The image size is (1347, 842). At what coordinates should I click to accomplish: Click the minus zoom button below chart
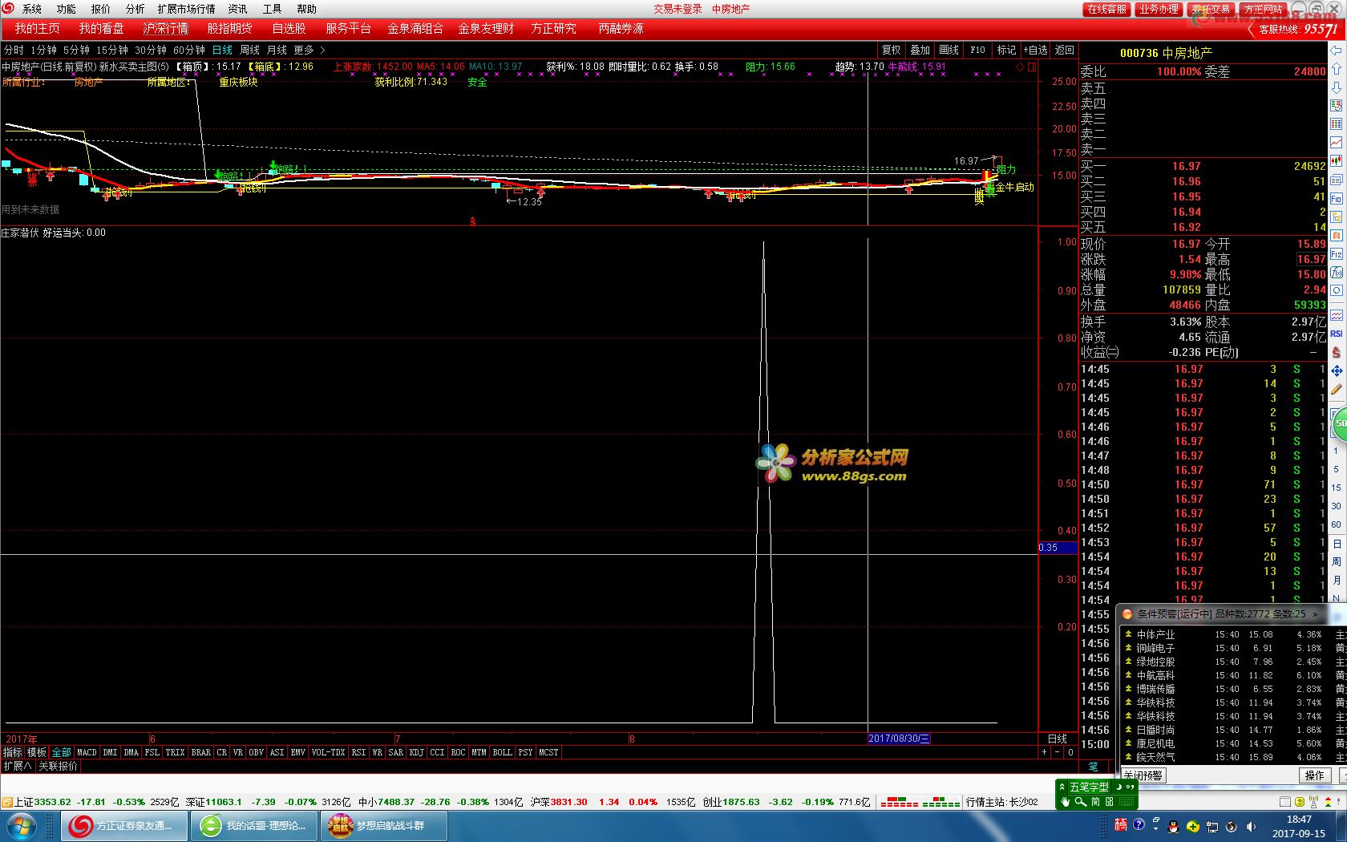point(1057,752)
